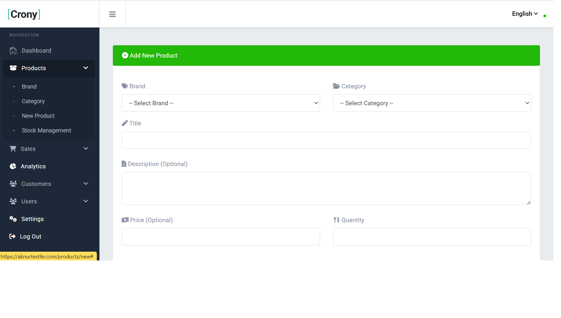Click the Quantity sort icon
Image resolution: width=561 pixels, height=318 pixels.
tap(336, 220)
